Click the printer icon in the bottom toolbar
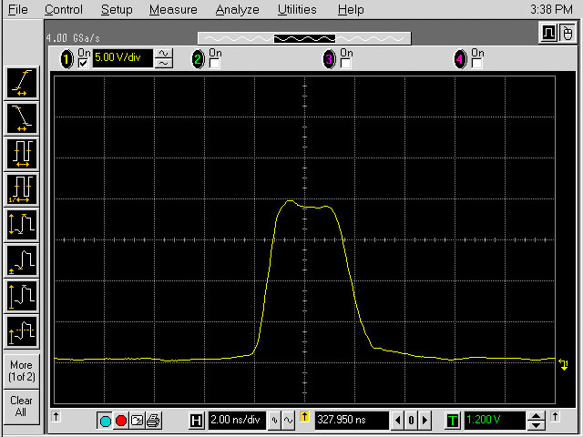This screenshot has width=583, height=437. tap(153, 421)
